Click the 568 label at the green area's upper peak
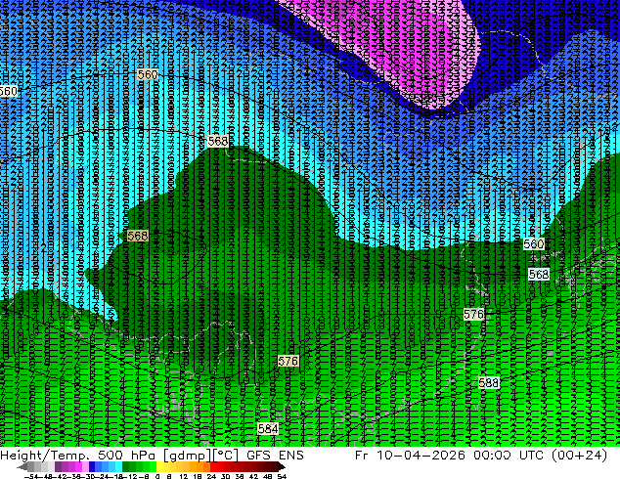Viewport: 620px width, 479px height. pos(218,141)
